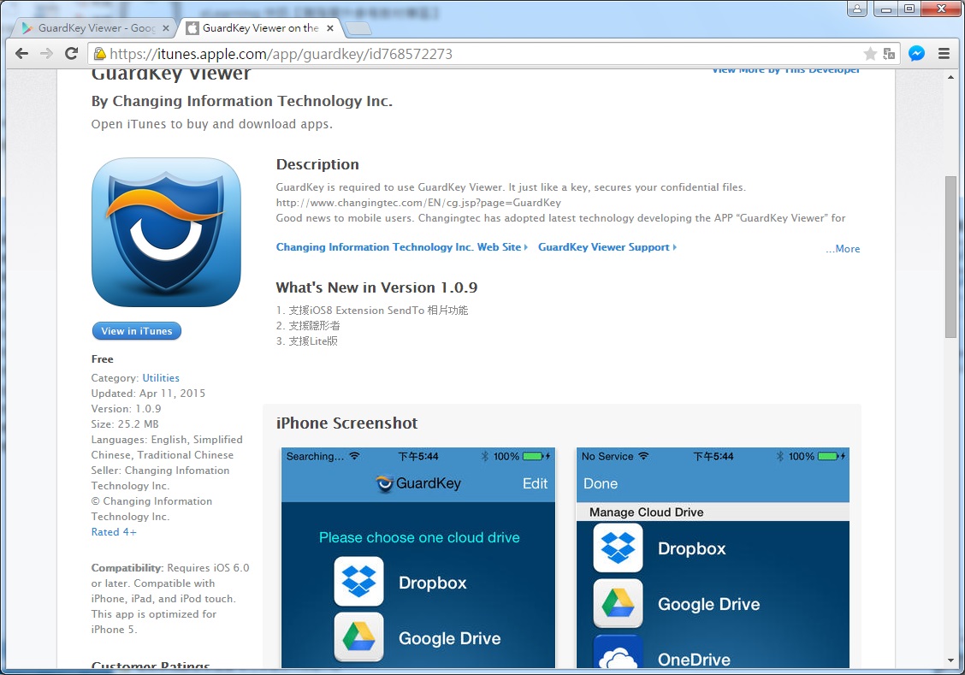Click the "Free" price label

coord(102,358)
